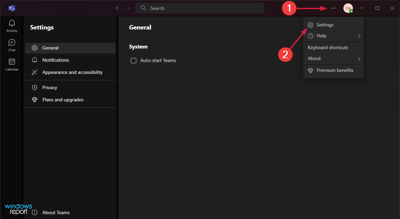Select the Privacy shield icon in Settings
The height and width of the screenshot is (219, 400).
pyautogui.click(x=34, y=87)
